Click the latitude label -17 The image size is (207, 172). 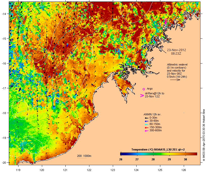(4, 88)
